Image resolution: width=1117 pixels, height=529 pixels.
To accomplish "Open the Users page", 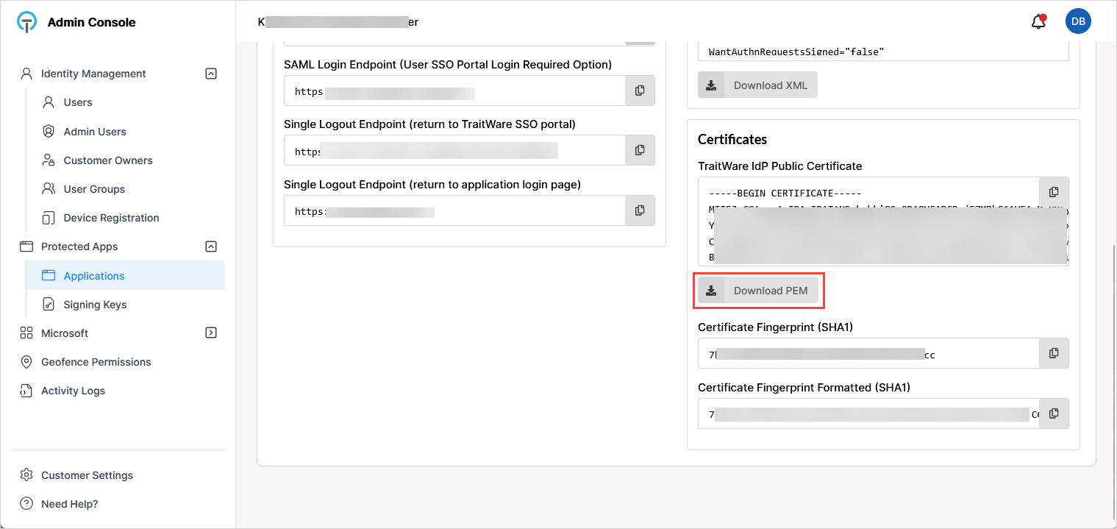I will (x=77, y=102).
